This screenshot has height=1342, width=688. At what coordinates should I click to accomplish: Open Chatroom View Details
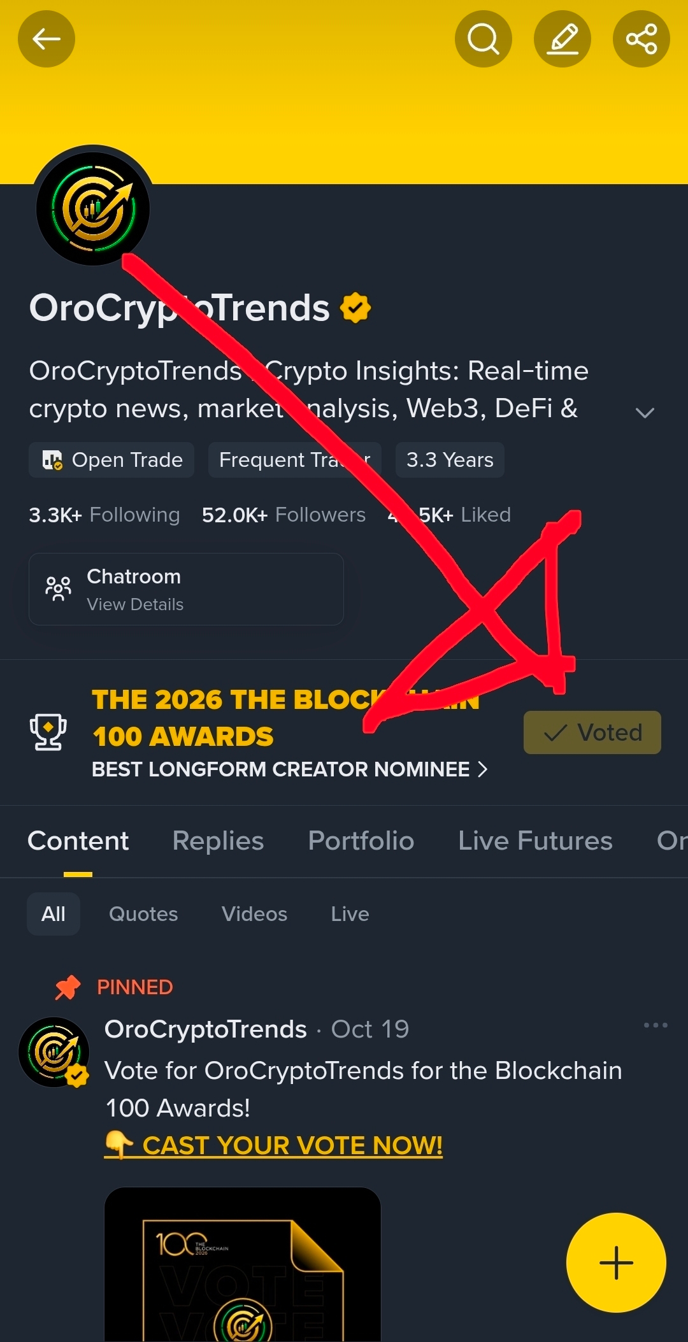[x=186, y=589]
